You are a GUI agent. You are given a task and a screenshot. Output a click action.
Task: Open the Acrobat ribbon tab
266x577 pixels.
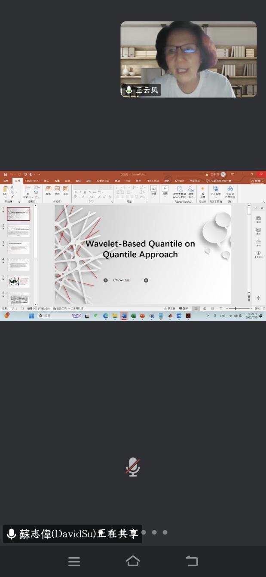179,181
